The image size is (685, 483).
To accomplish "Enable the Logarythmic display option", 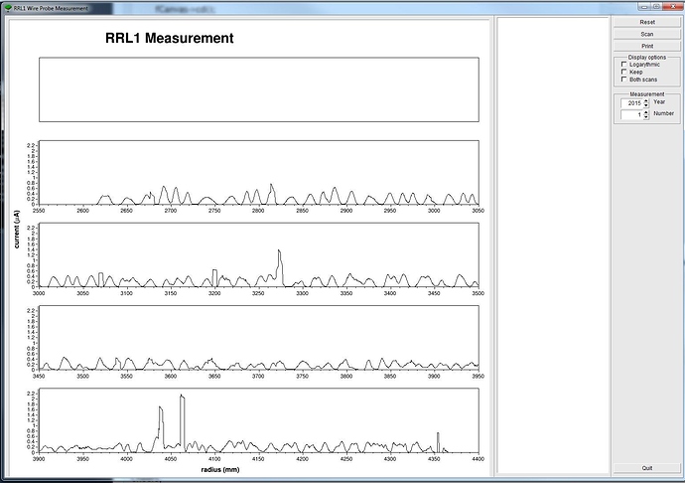I will pos(623,65).
